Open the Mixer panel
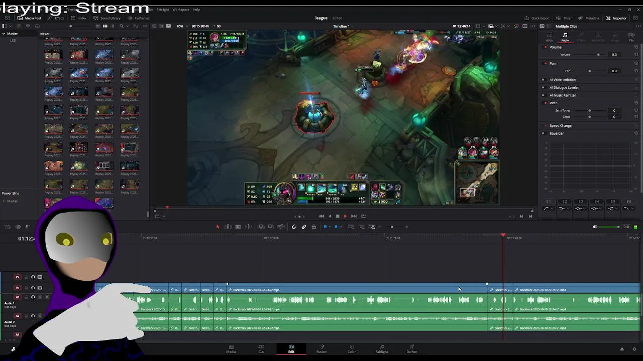The image size is (643, 361). pyautogui.click(x=564, y=18)
